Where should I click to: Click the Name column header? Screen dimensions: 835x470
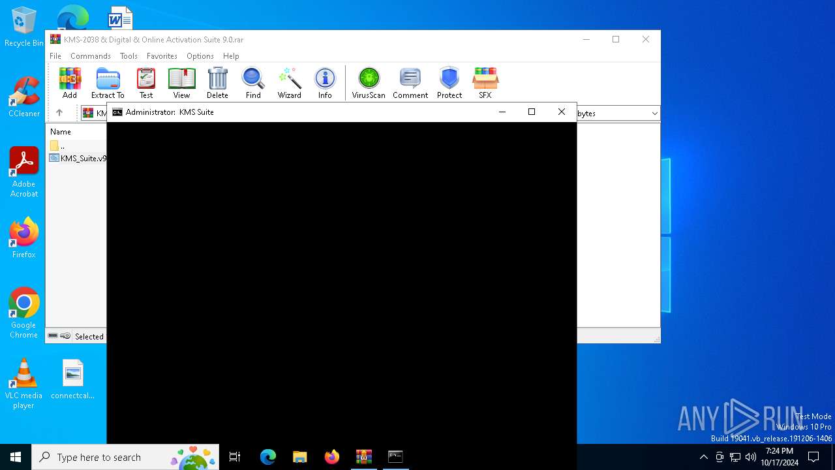click(61, 132)
